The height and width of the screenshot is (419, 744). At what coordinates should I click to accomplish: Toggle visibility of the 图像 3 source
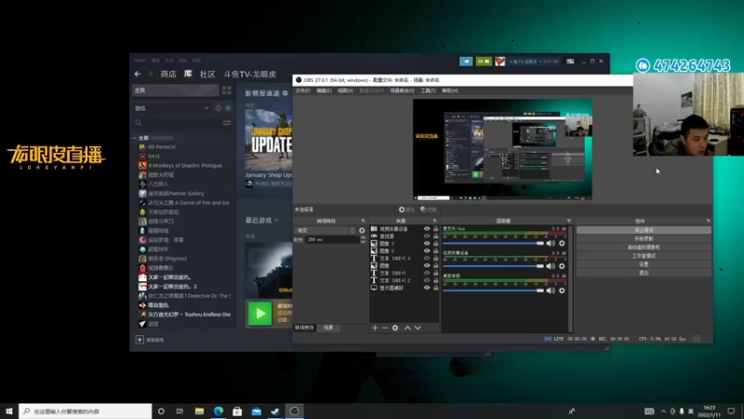[427, 244]
